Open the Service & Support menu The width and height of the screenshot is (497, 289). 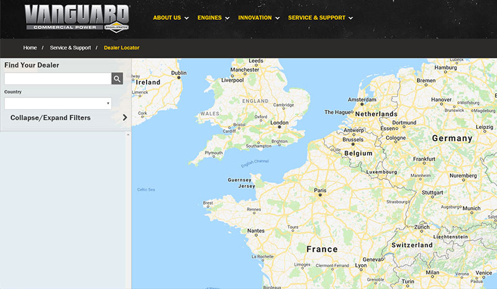pos(317,18)
